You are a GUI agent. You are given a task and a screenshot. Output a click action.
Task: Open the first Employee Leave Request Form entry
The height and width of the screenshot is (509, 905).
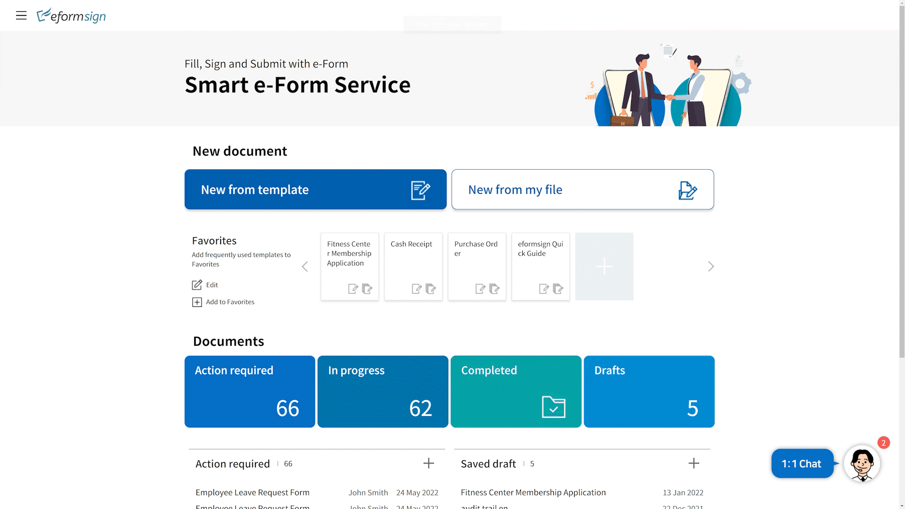point(253,493)
